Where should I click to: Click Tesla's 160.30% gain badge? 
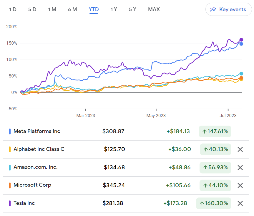tap(214, 203)
